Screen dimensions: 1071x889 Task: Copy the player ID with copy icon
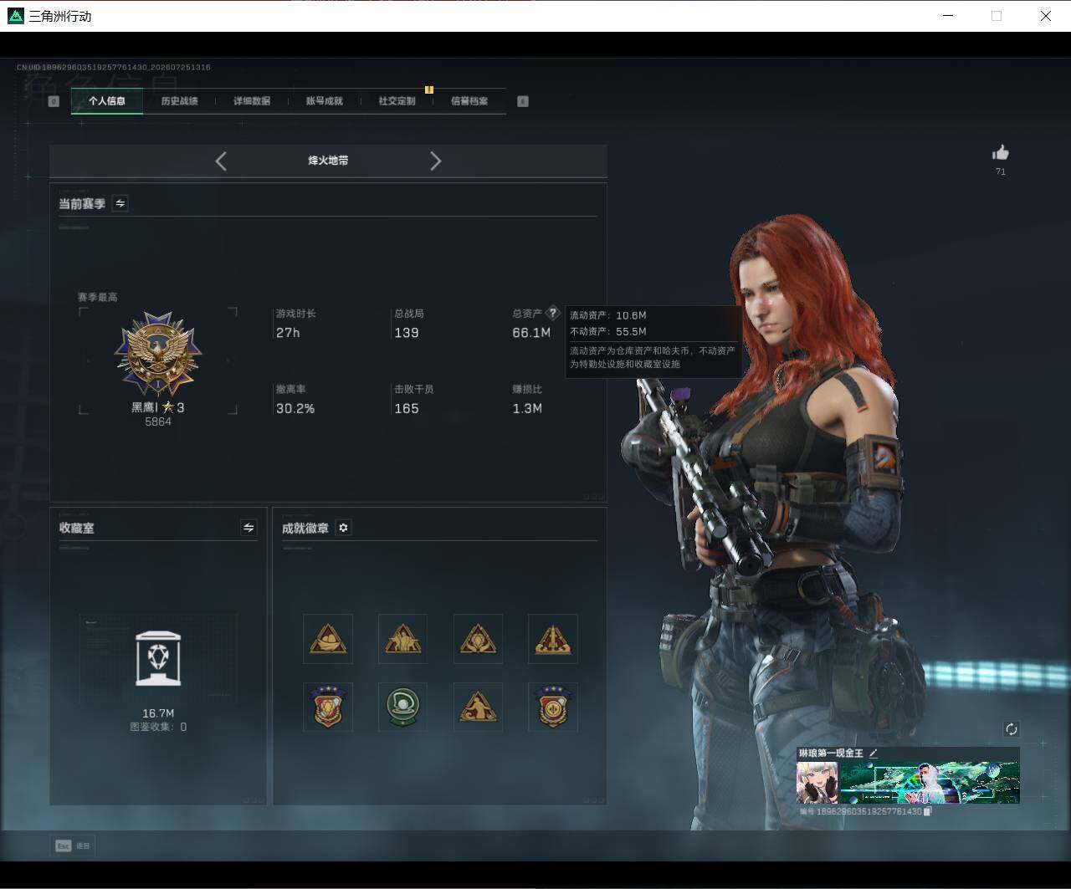pos(927,811)
